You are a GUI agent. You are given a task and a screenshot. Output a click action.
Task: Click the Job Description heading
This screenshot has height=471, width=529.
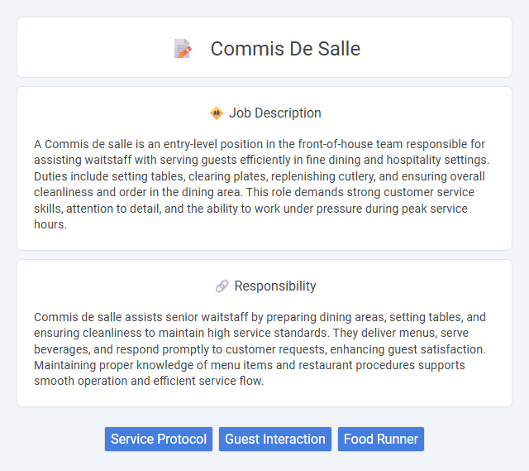275,113
